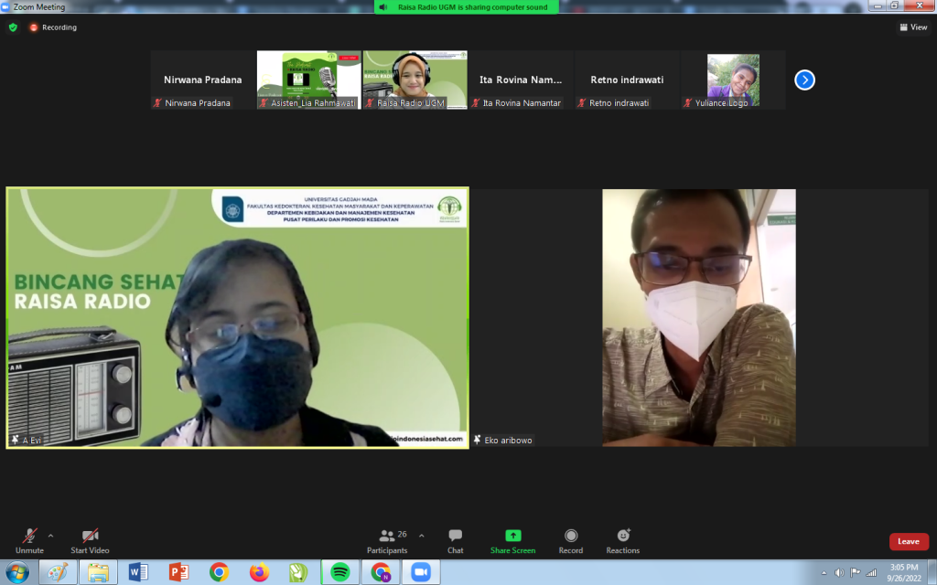Click the pin icon beside Eko aribowo

477,440
